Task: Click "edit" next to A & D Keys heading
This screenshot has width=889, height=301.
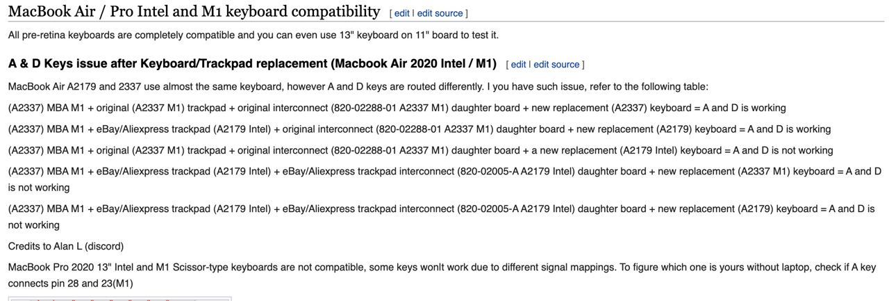Action: coord(518,64)
